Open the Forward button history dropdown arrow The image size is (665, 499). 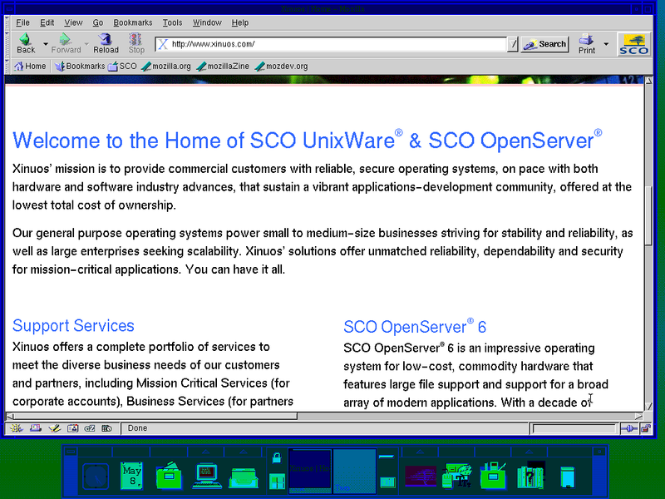(86, 44)
